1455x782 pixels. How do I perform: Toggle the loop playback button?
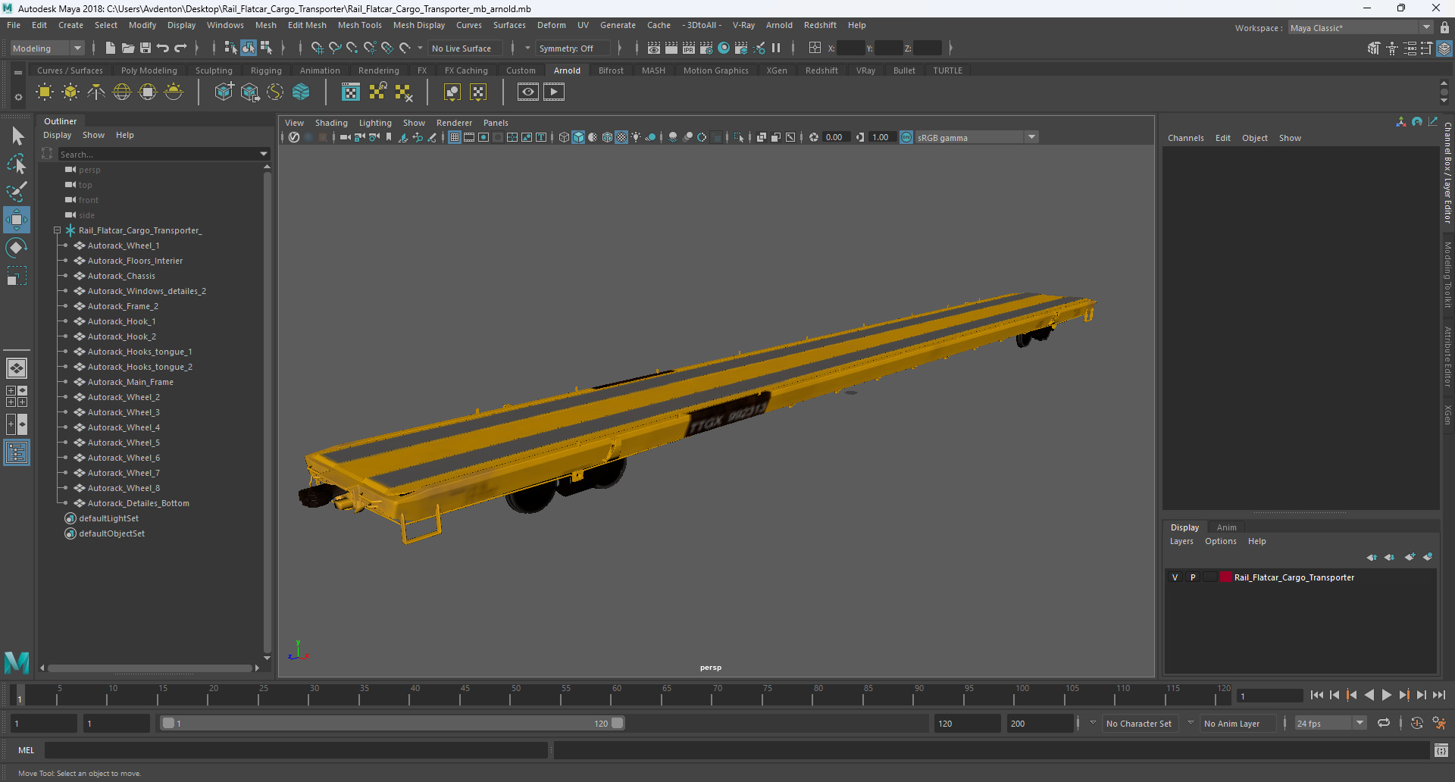tap(1384, 724)
